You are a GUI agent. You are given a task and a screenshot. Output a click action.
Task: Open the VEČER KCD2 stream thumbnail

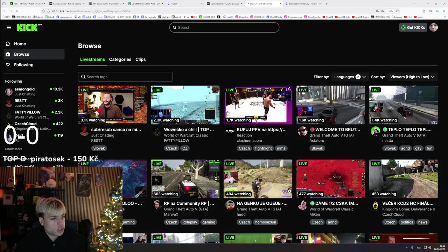(x=404, y=179)
